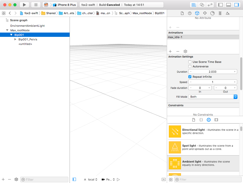This screenshot has height=183, width=243.
Task: Toggle the navigator panel
Action: 220,5
